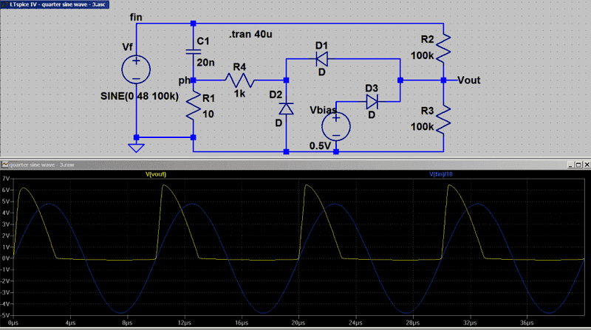Click the 20n capacitor value

(205, 62)
